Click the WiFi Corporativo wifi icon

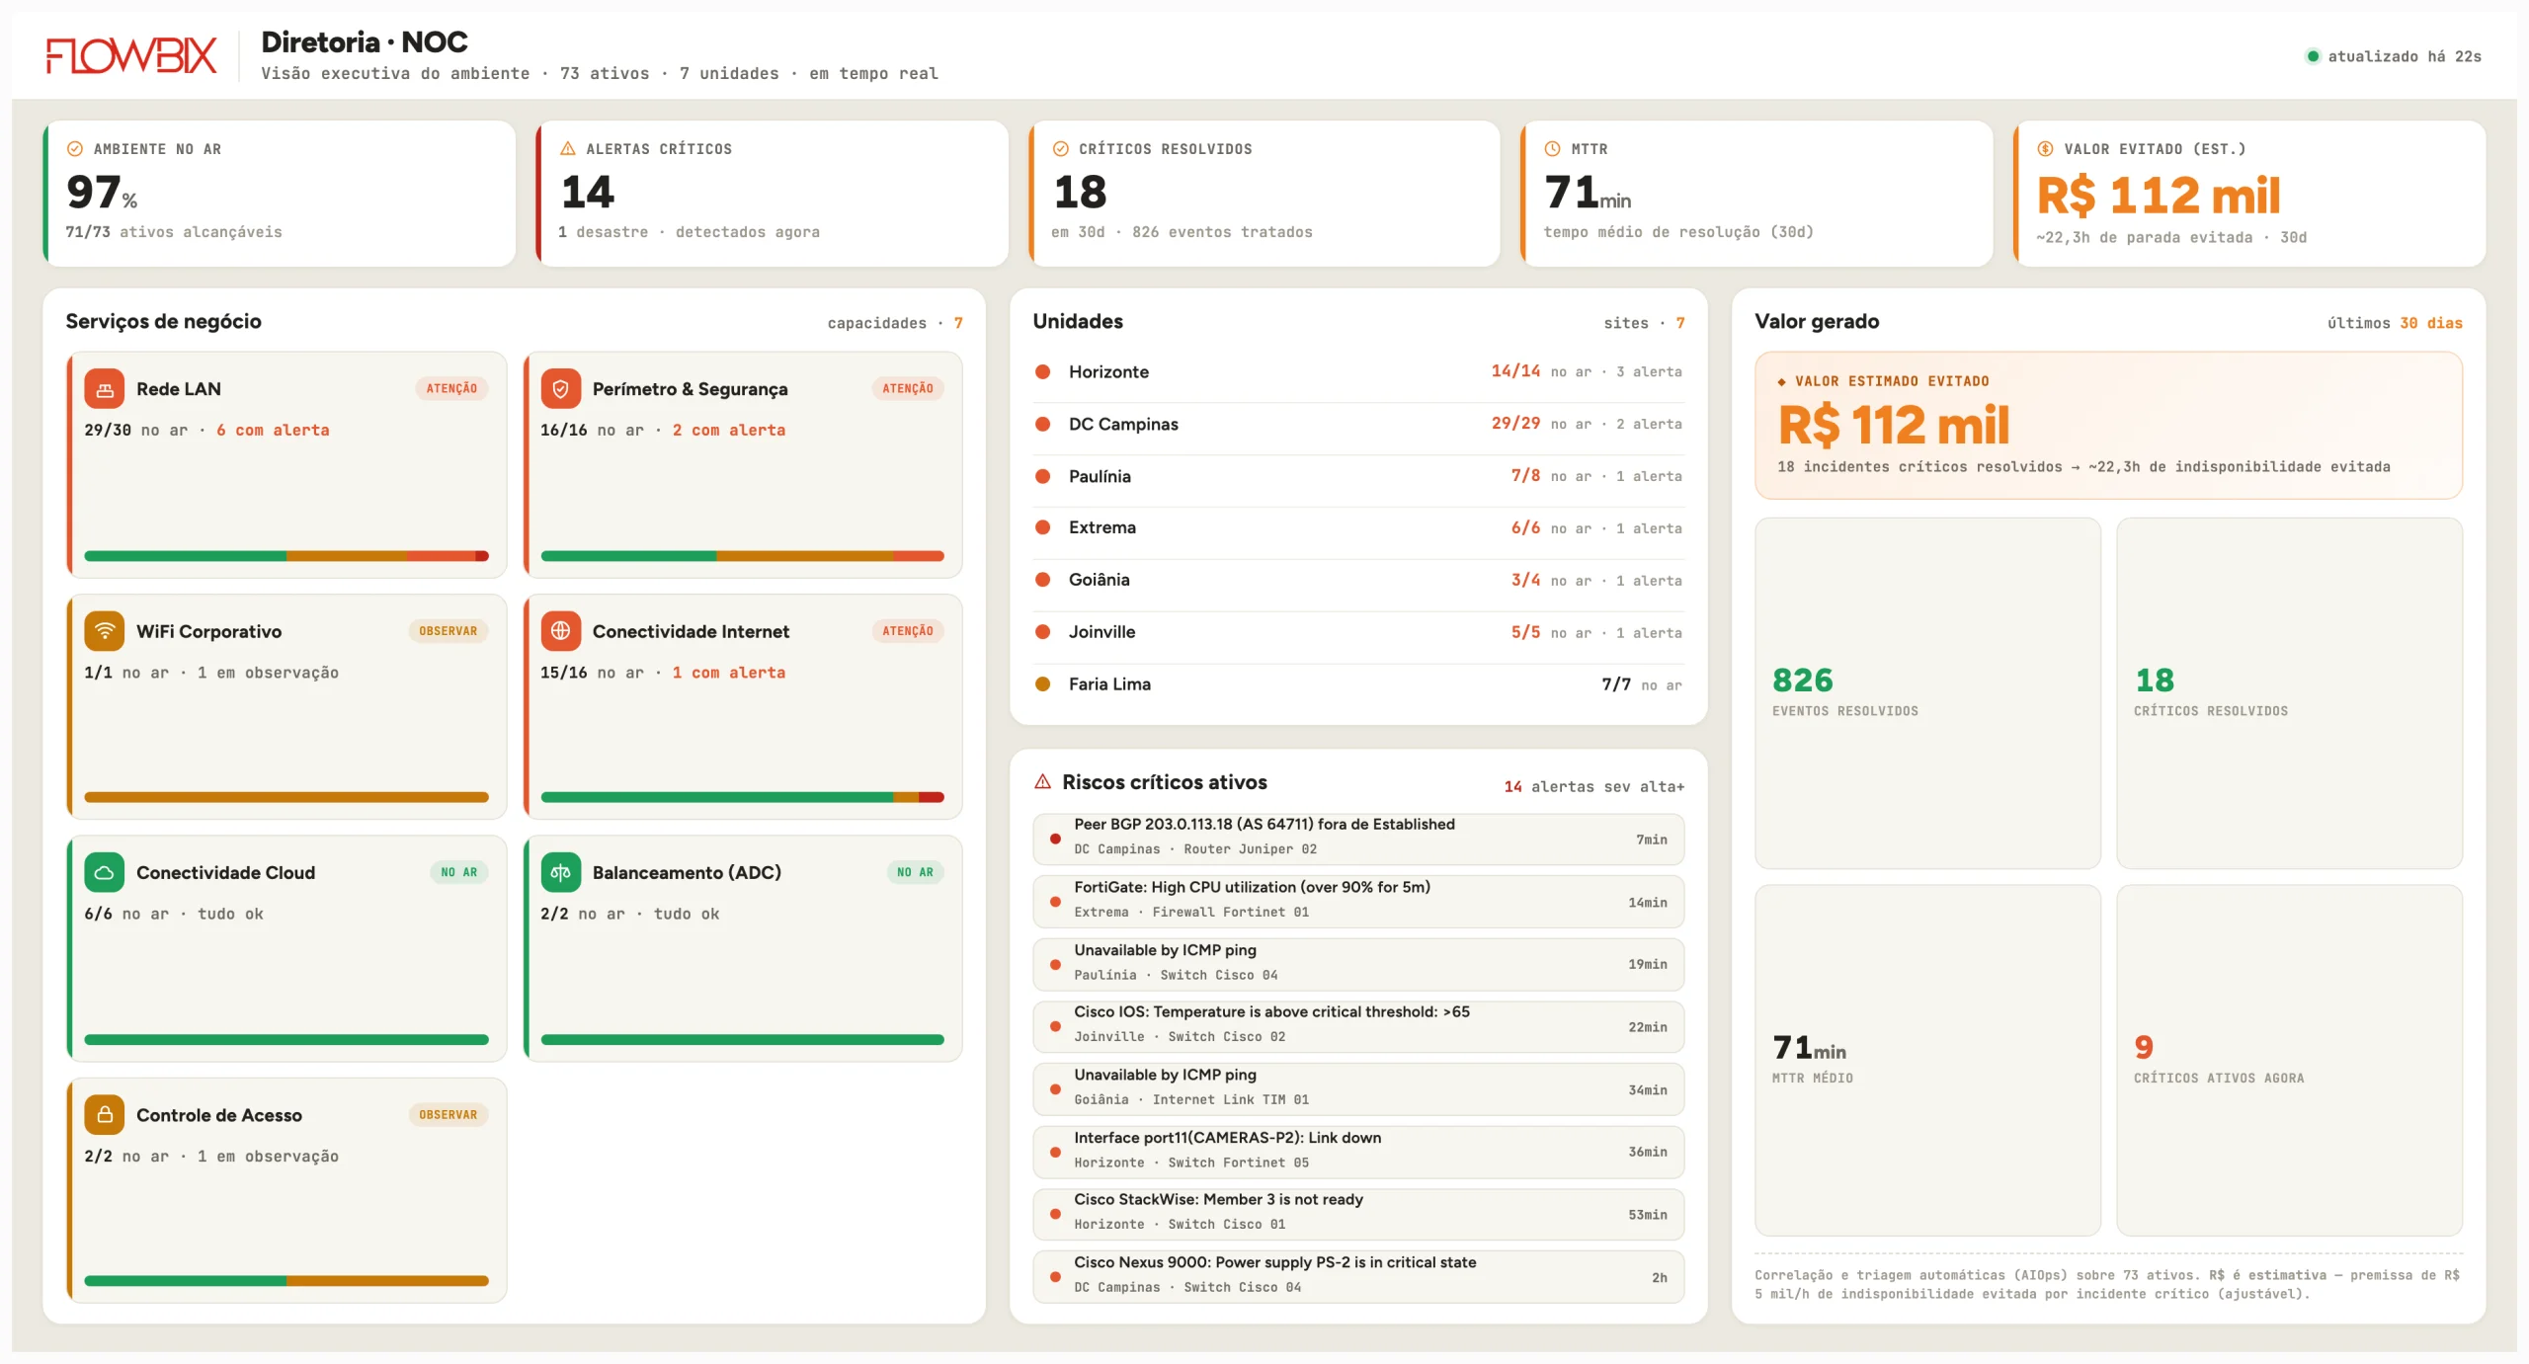105,631
